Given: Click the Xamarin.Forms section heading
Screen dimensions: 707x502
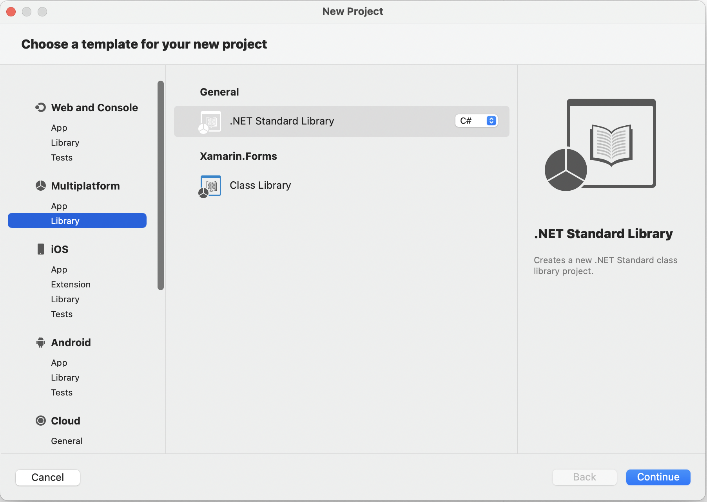Looking at the screenshot, I should coord(238,156).
